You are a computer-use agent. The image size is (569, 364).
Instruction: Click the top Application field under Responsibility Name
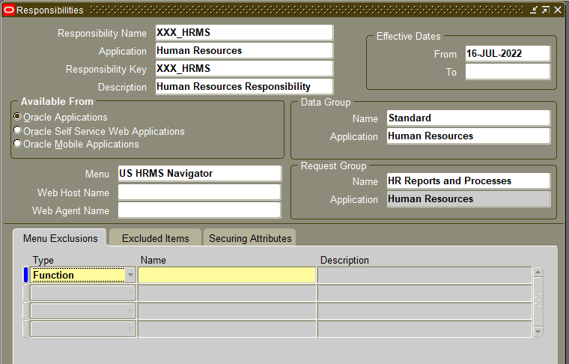244,51
